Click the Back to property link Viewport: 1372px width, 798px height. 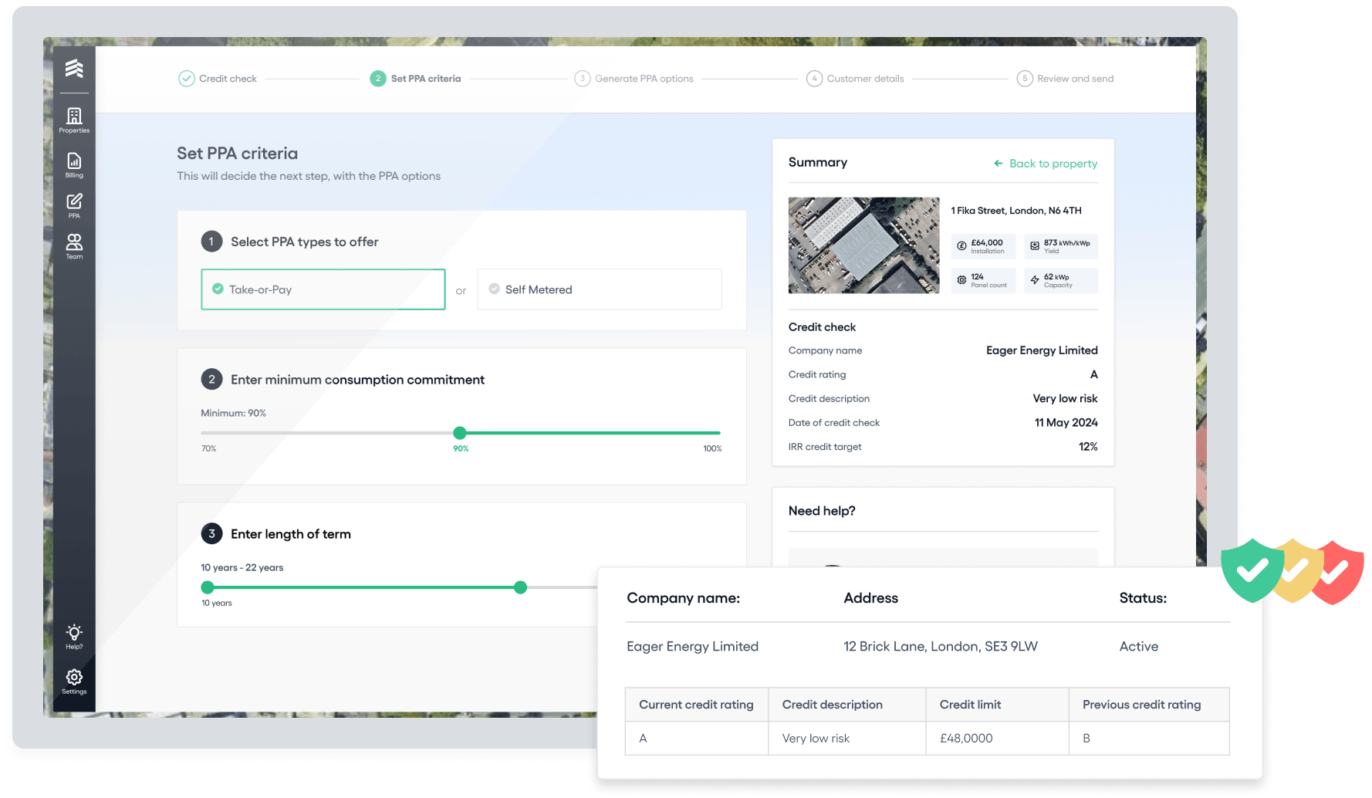1046,164
